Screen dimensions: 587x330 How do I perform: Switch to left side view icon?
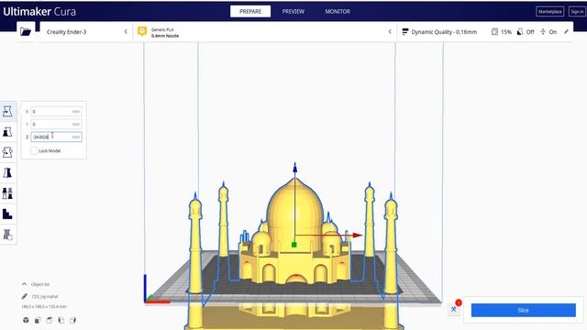pyautogui.click(x=61, y=320)
